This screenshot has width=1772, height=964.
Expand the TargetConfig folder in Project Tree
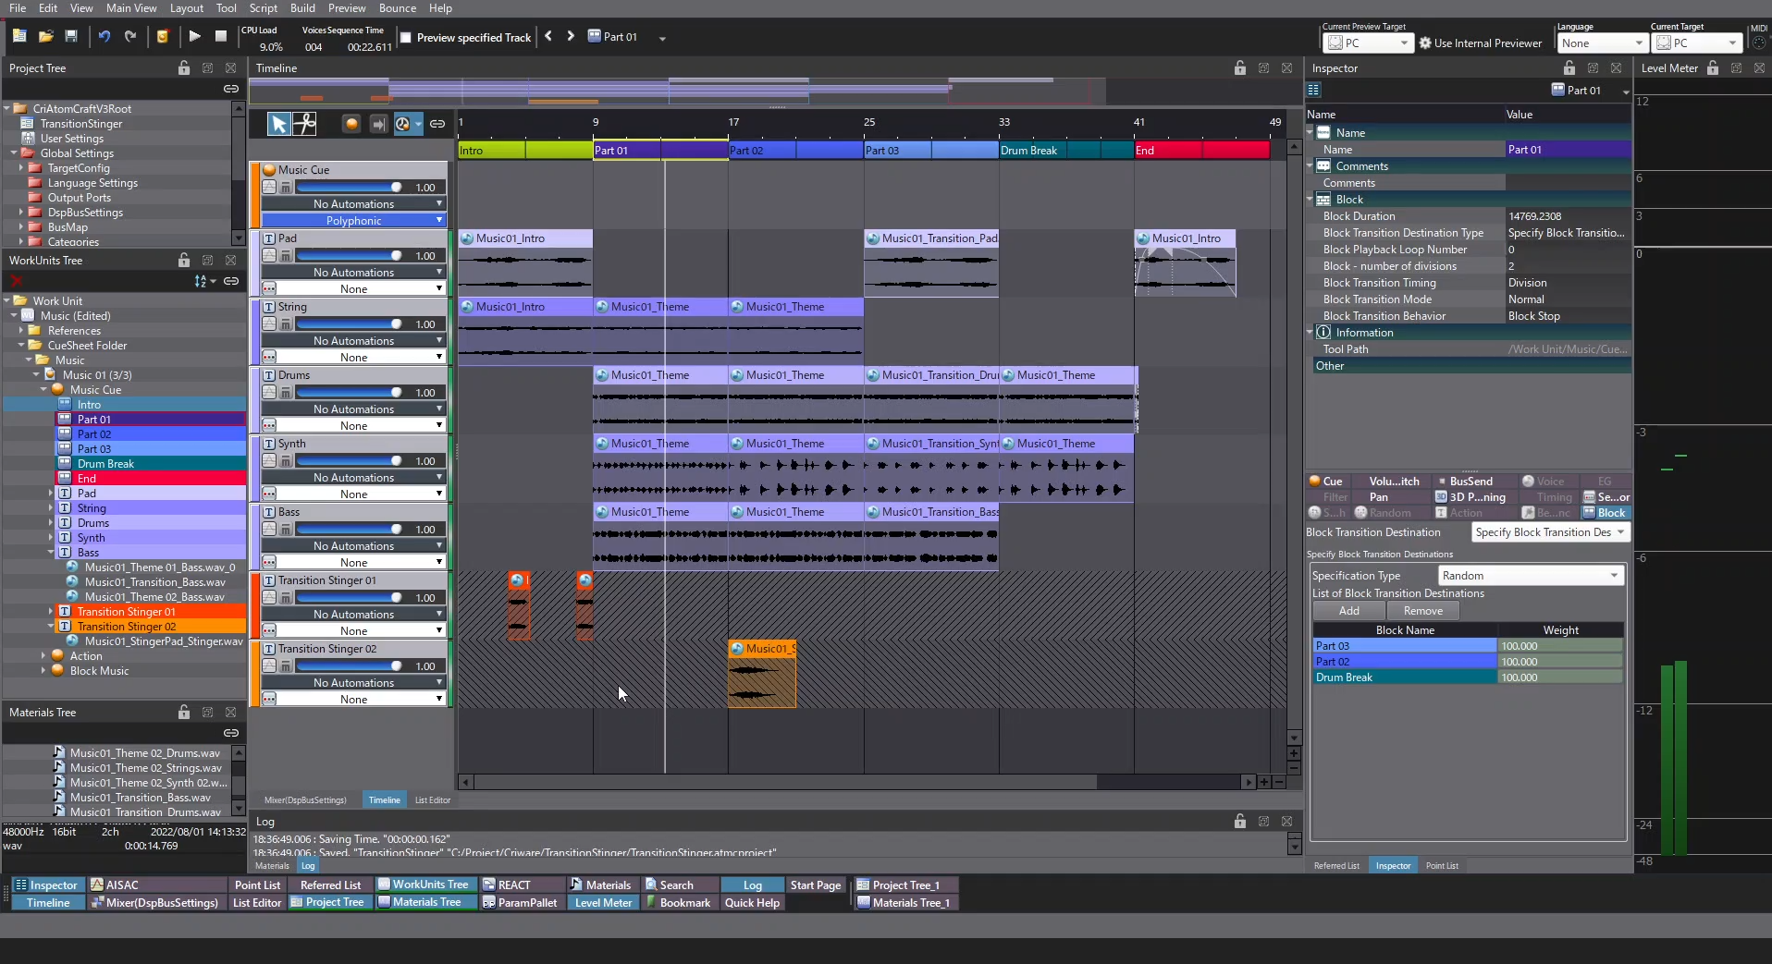(x=21, y=168)
